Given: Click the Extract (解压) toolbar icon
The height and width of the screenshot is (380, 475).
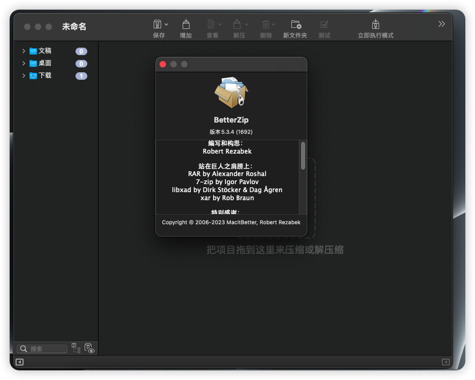Looking at the screenshot, I should (237, 24).
